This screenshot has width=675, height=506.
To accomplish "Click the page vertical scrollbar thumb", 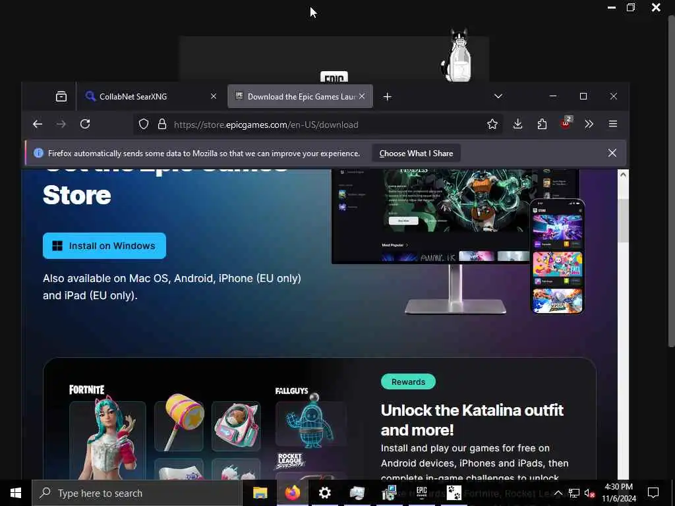I will (623, 220).
